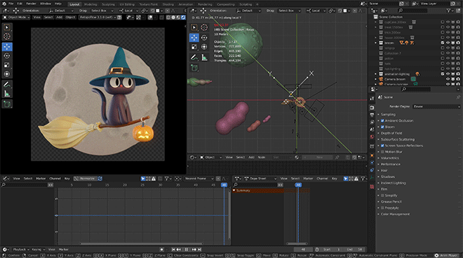Click the dope sheet horizontal scrollbar
463x258 pixels.
(x=297, y=243)
